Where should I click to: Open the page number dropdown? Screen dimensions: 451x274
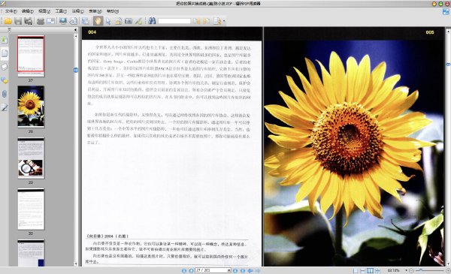click(x=229, y=270)
